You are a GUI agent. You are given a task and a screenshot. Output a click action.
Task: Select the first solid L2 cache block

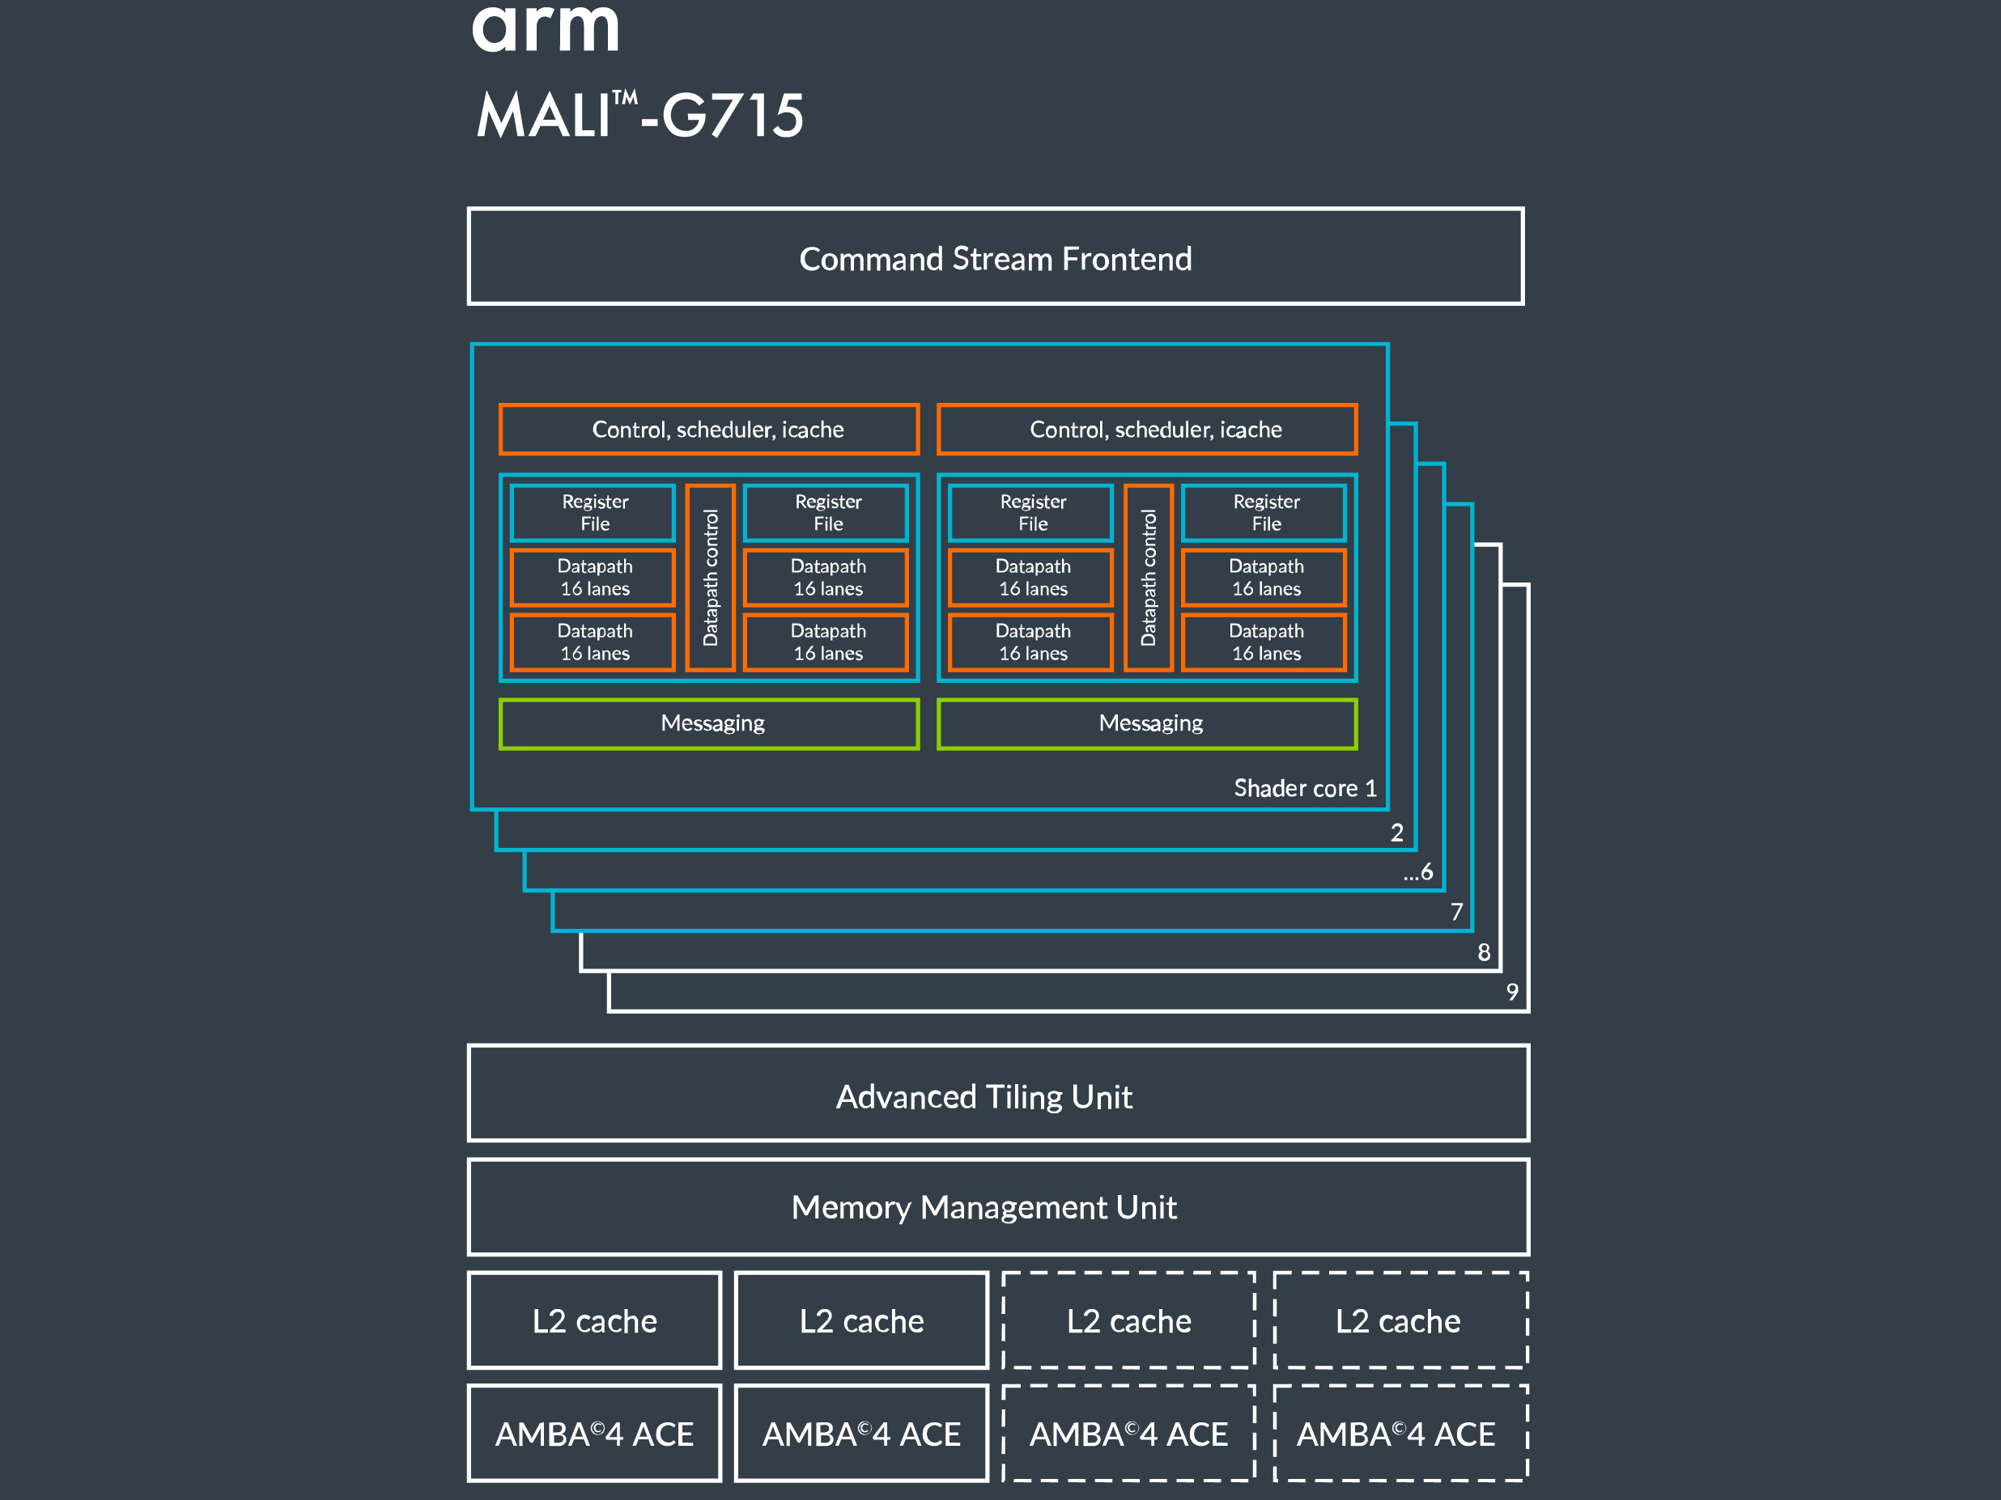pos(594,1321)
